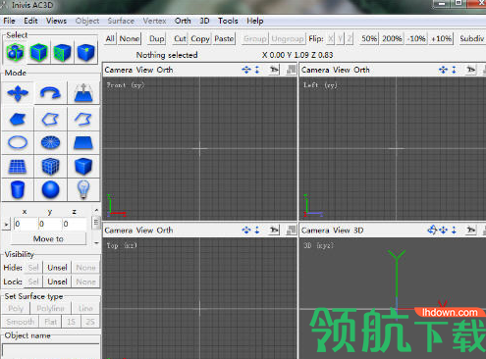Open the 3D menu
The height and width of the screenshot is (359, 486).
(x=204, y=21)
